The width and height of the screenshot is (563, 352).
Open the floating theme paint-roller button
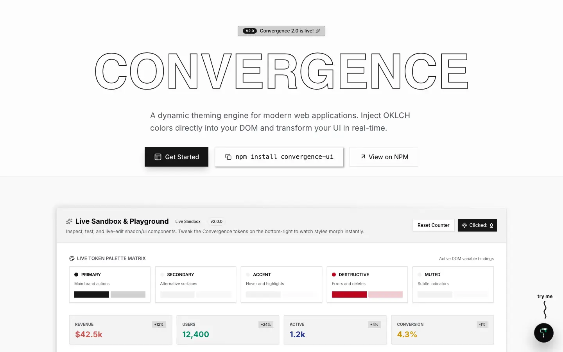pos(544,333)
